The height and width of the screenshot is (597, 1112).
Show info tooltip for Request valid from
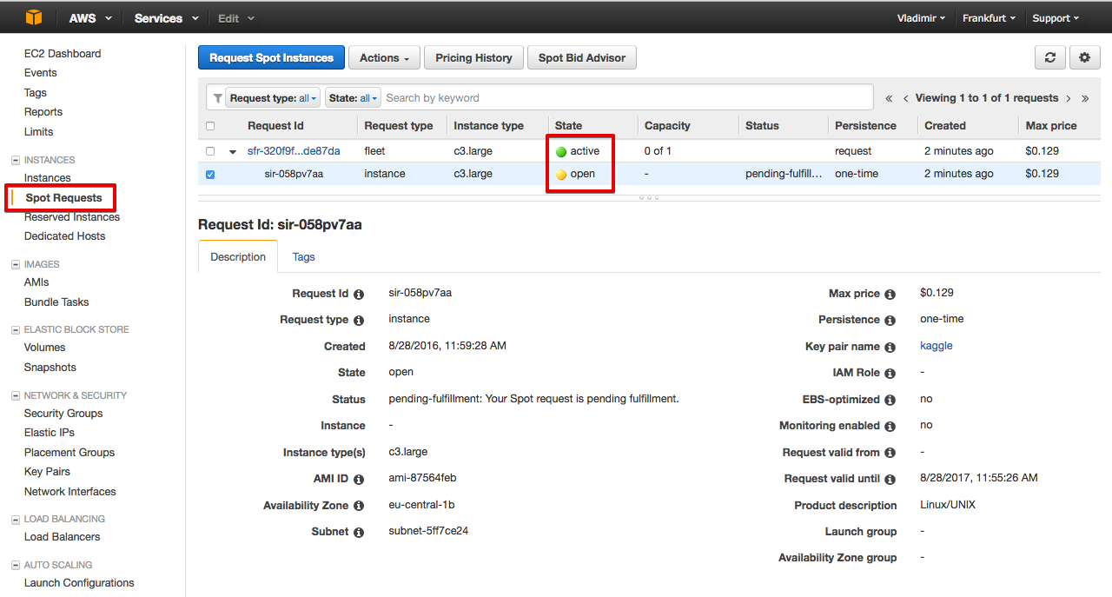(890, 454)
